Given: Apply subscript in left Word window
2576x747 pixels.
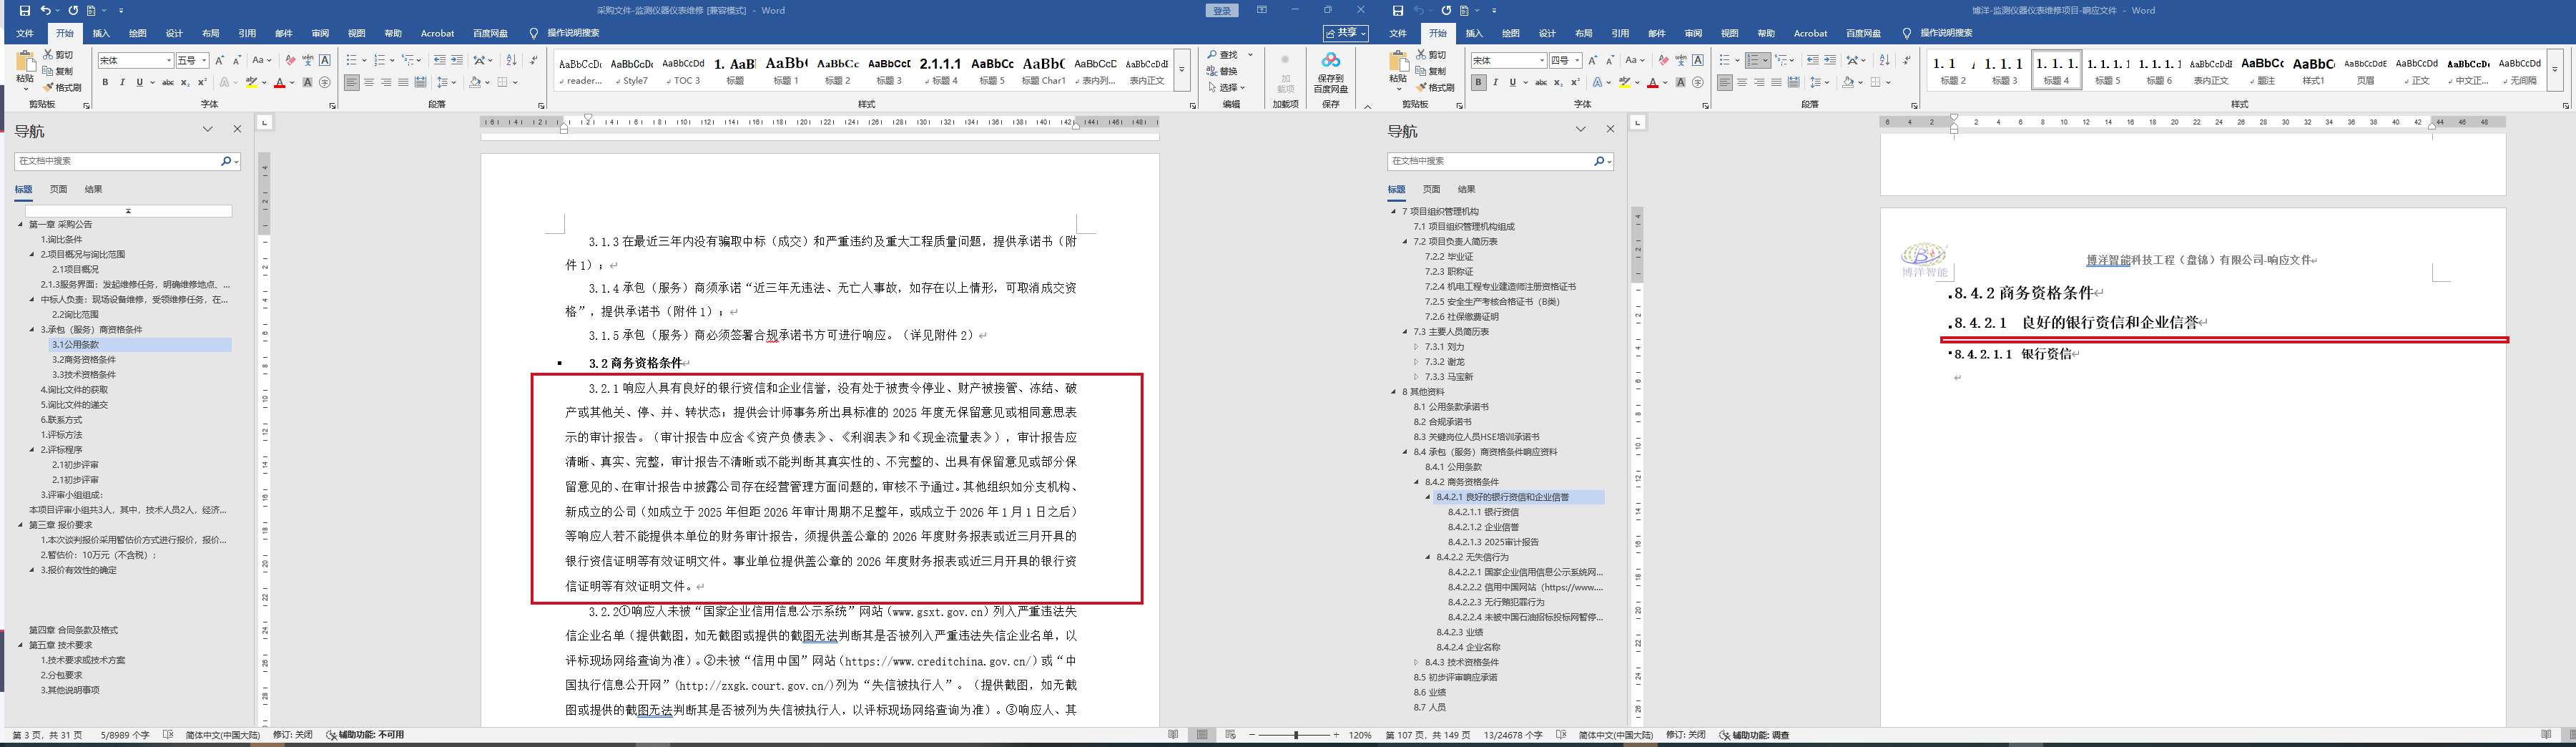Looking at the screenshot, I should [185, 83].
